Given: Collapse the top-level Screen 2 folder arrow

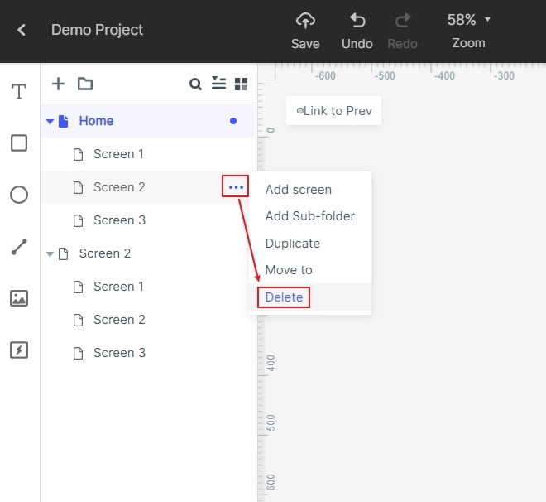Looking at the screenshot, I should [50, 254].
